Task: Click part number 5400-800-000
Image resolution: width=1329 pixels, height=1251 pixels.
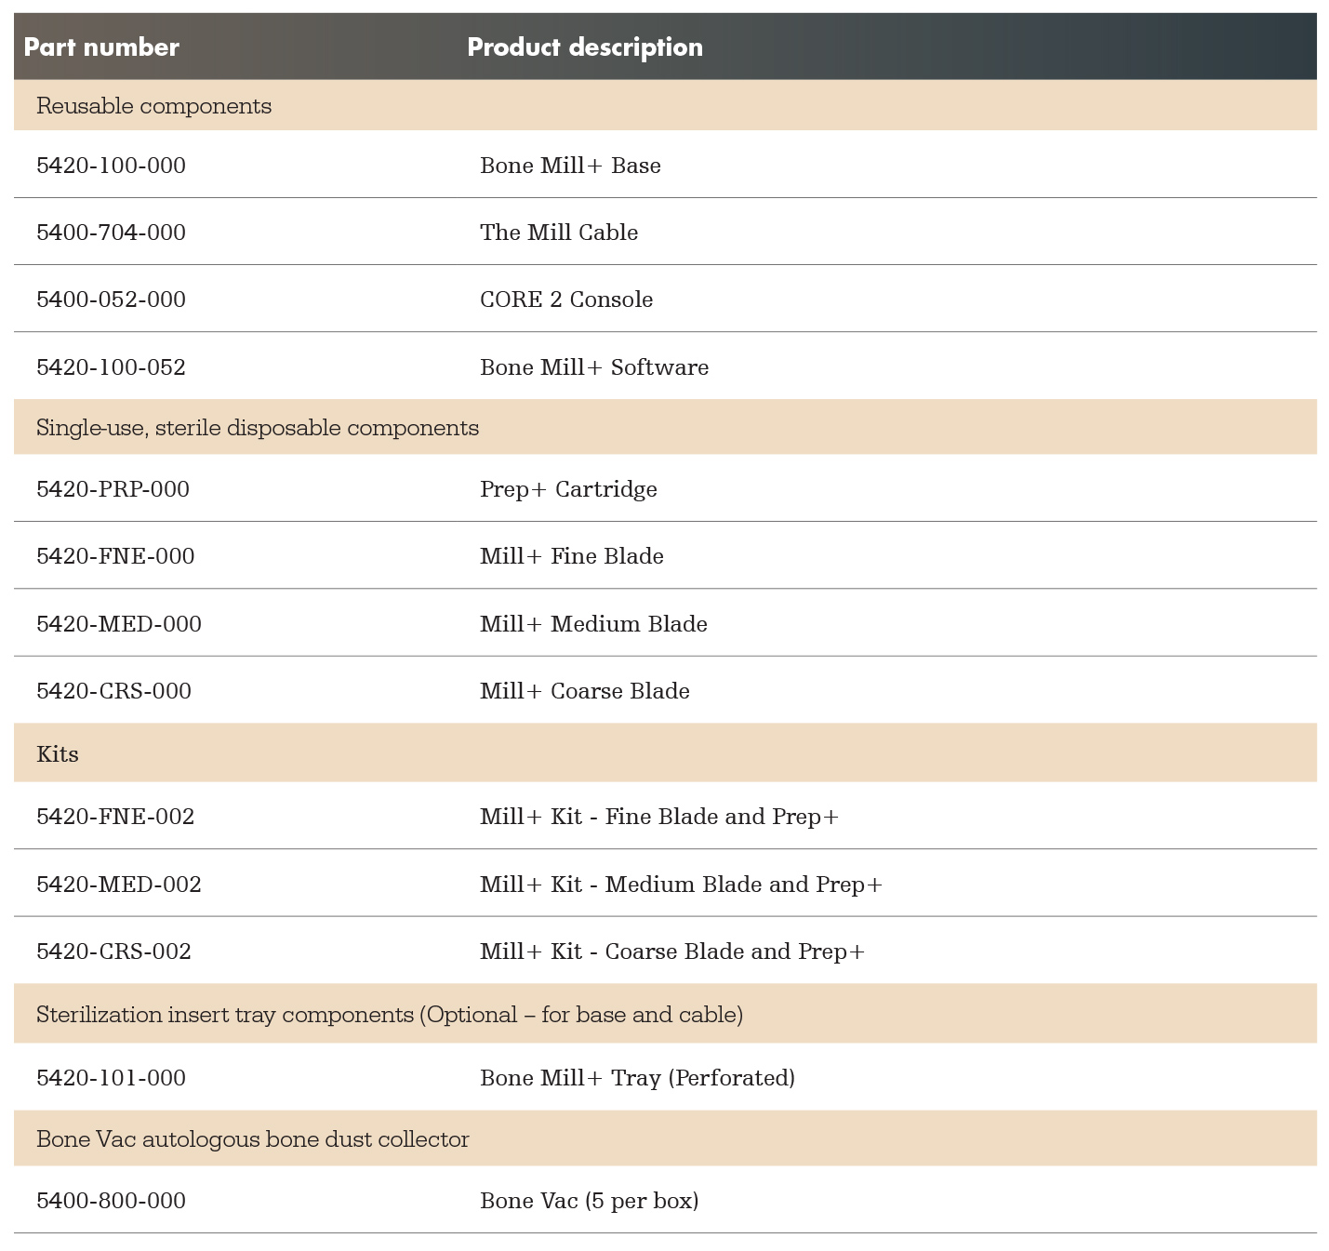Action: pyautogui.click(x=112, y=1201)
